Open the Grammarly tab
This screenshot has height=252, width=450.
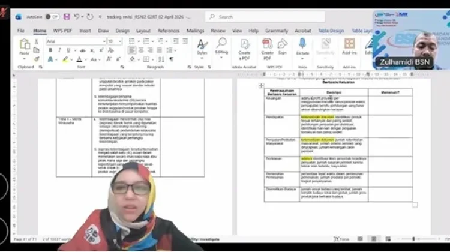pyautogui.click(x=277, y=31)
